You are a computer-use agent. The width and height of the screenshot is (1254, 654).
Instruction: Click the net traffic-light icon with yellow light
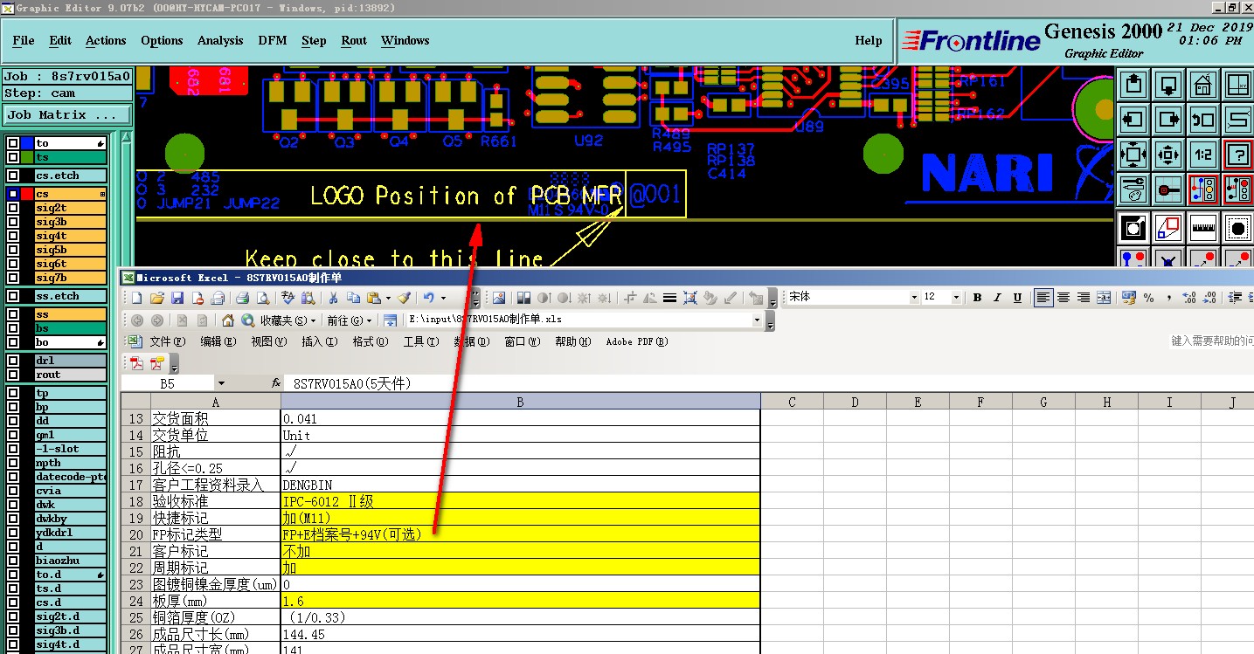pos(1203,189)
